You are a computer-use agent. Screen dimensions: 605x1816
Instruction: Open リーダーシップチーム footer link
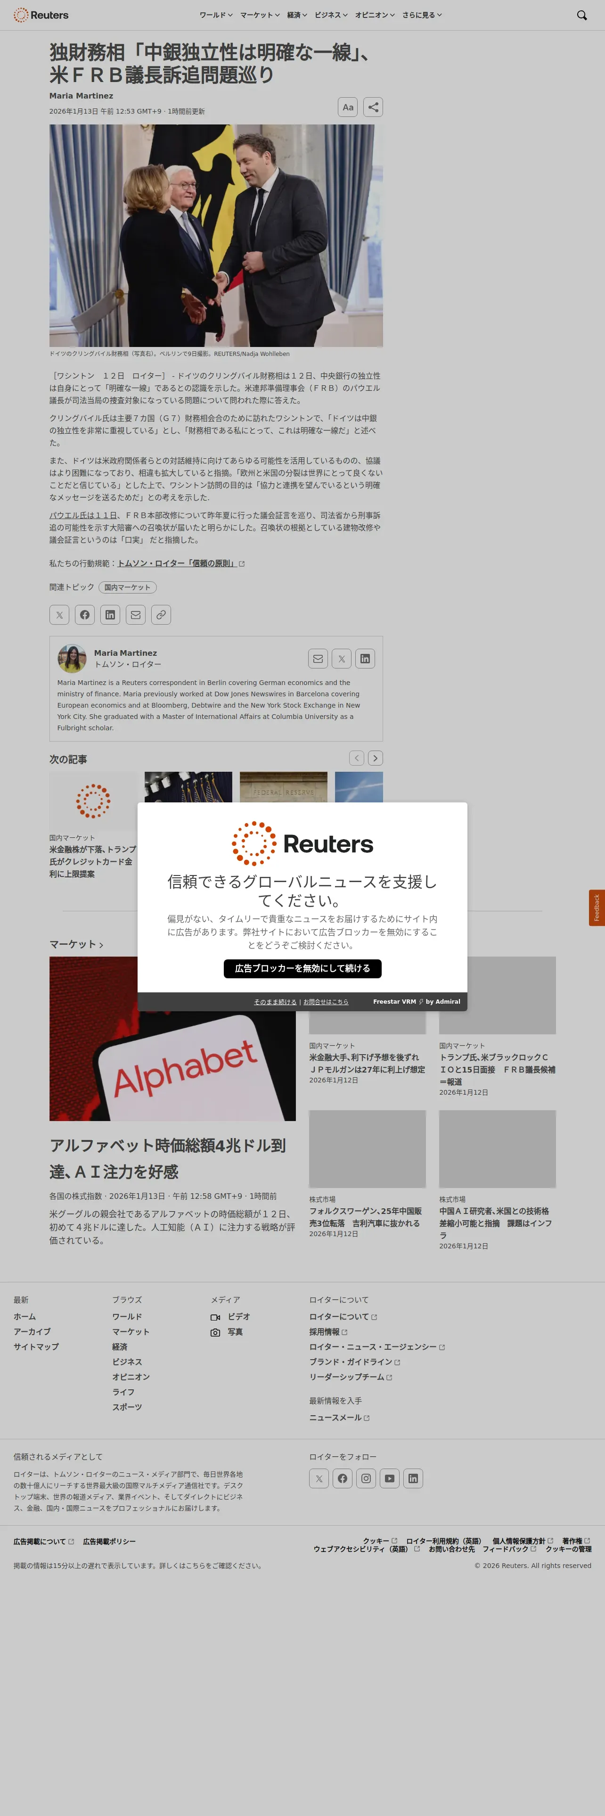(351, 1377)
